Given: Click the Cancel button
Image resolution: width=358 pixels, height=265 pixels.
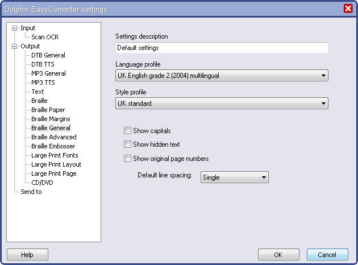Looking at the screenshot, I should click(x=327, y=255).
